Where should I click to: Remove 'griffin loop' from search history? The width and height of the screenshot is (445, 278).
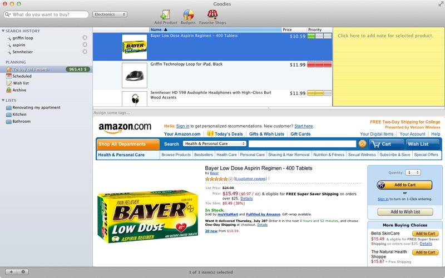85,38
